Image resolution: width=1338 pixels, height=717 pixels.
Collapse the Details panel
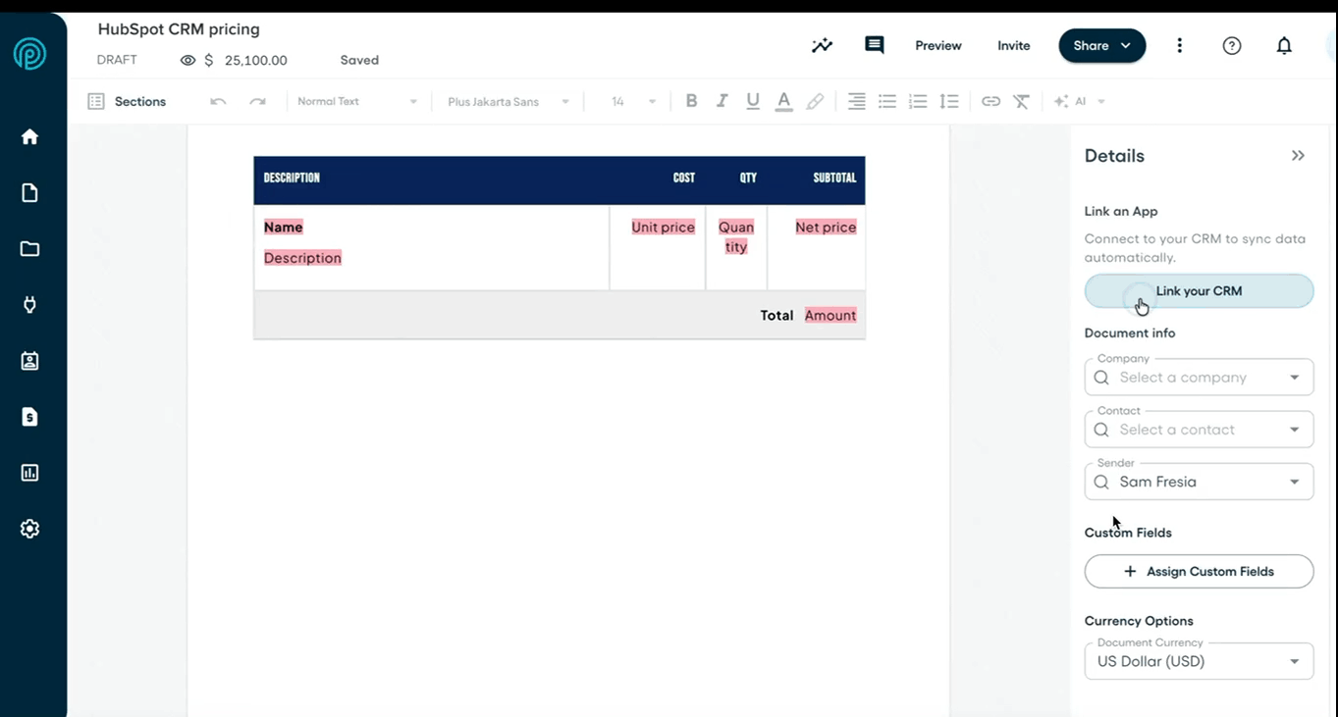(x=1298, y=156)
